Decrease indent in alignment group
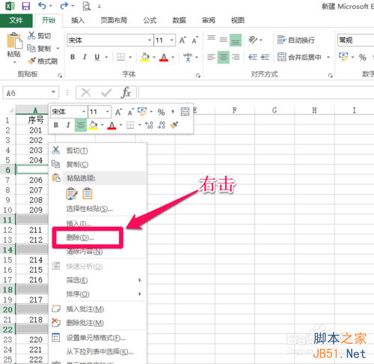 point(253,57)
